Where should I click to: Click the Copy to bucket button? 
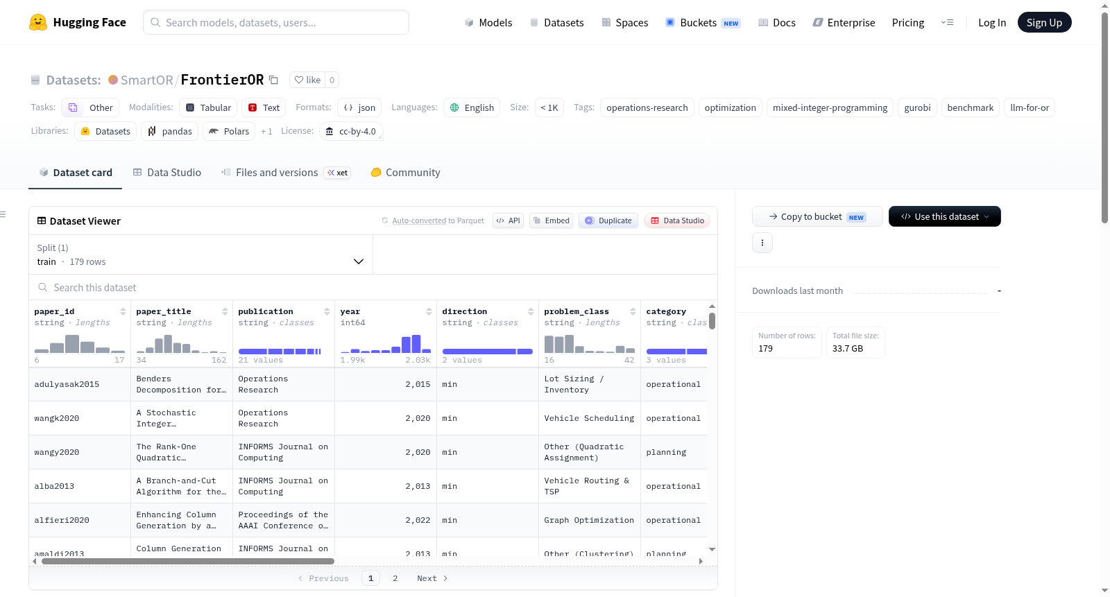[817, 216]
